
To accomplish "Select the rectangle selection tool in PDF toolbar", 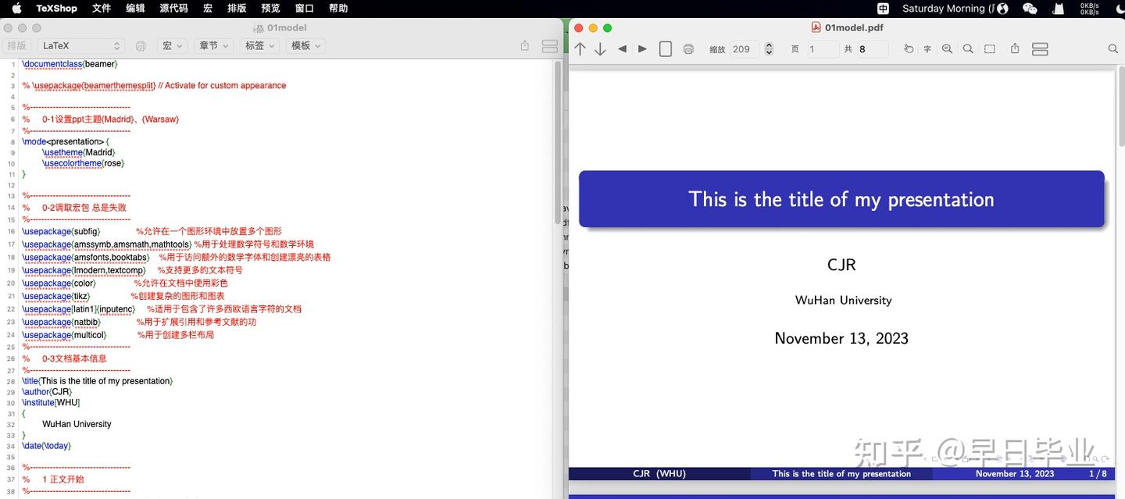I will [990, 49].
